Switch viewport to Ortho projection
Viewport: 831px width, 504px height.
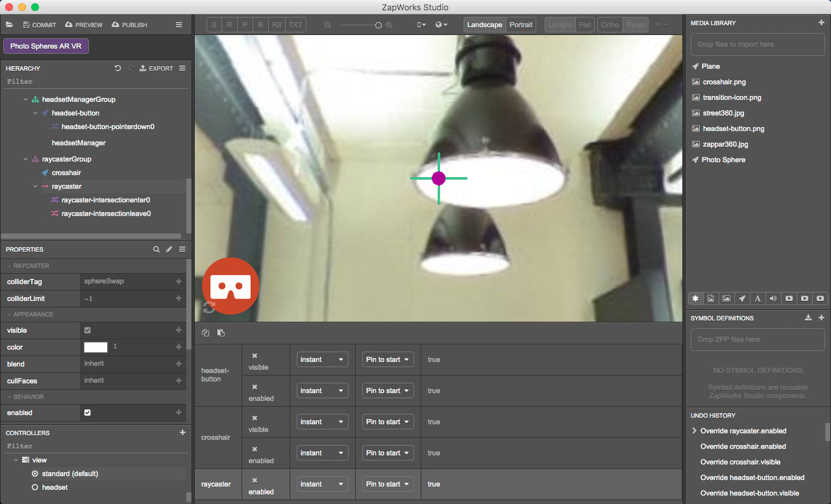[x=610, y=25]
